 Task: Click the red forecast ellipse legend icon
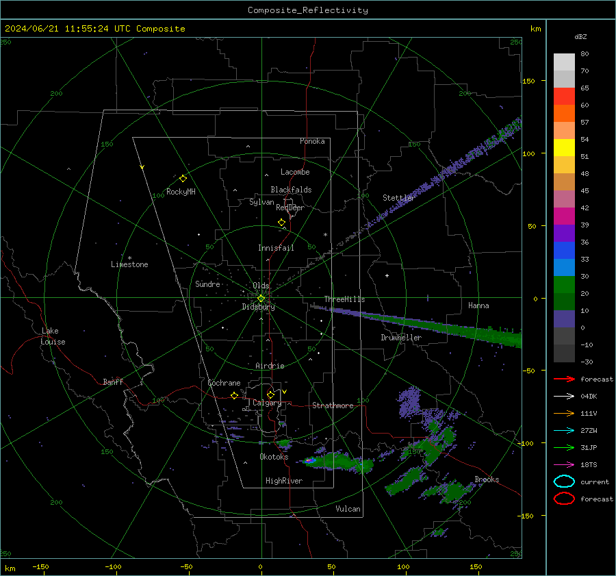(564, 499)
